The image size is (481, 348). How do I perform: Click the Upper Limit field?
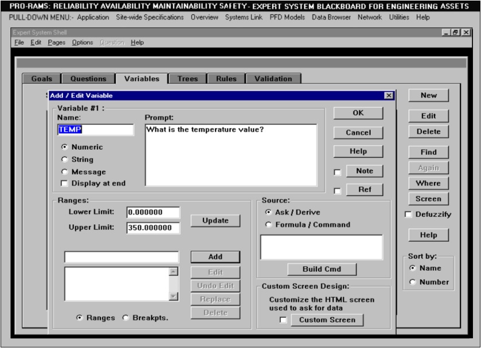coord(153,228)
